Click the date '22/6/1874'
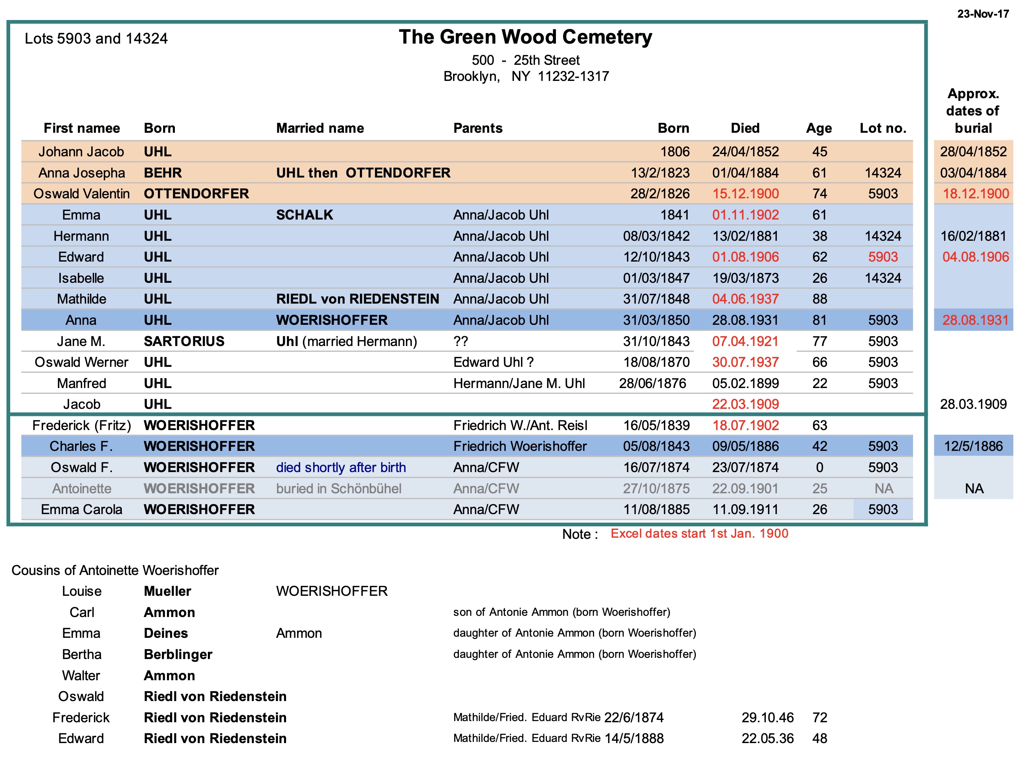This screenshot has width=1020, height=758. (634, 717)
